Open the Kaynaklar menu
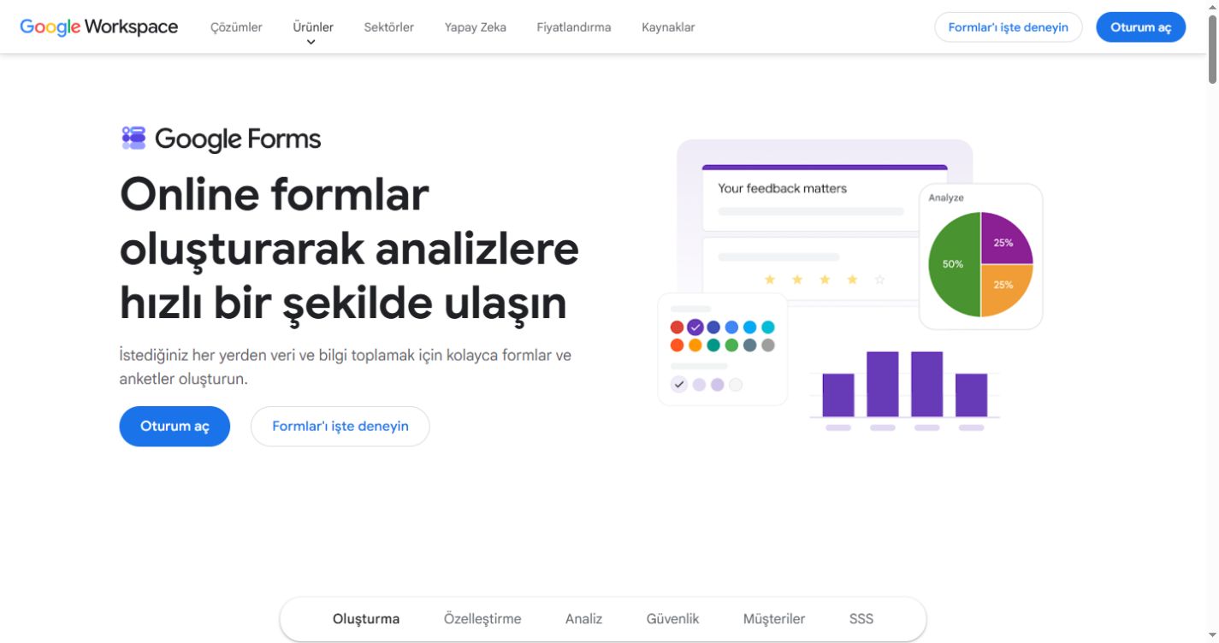The width and height of the screenshot is (1219, 643). pos(668,27)
